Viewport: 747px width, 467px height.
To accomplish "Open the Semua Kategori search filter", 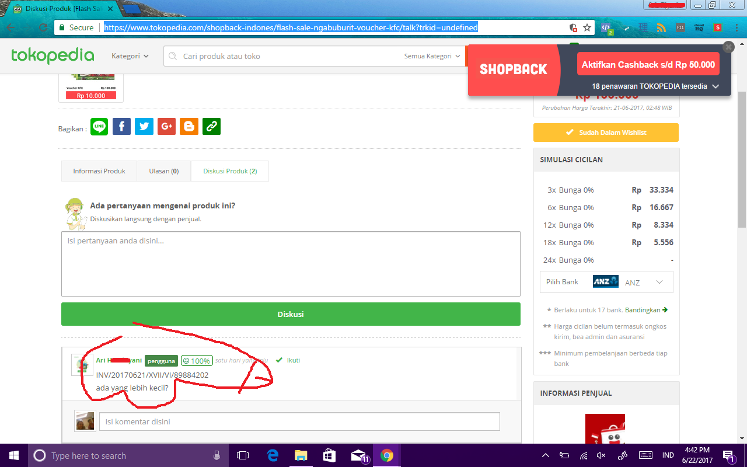I will [432, 56].
